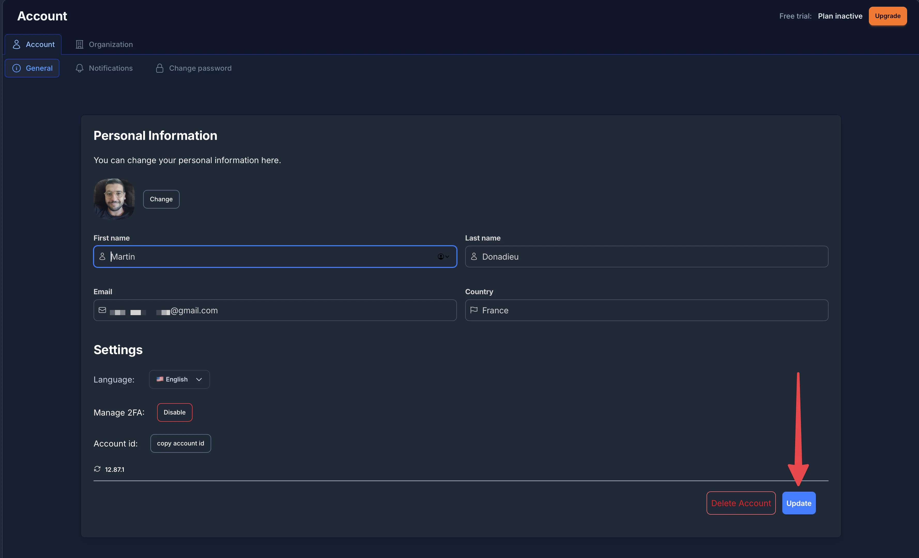
Task: Expand language chevron arrow
Action: pyautogui.click(x=199, y=379)
